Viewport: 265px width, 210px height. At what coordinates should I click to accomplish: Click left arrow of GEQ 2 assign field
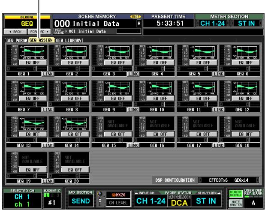point(50,69)
